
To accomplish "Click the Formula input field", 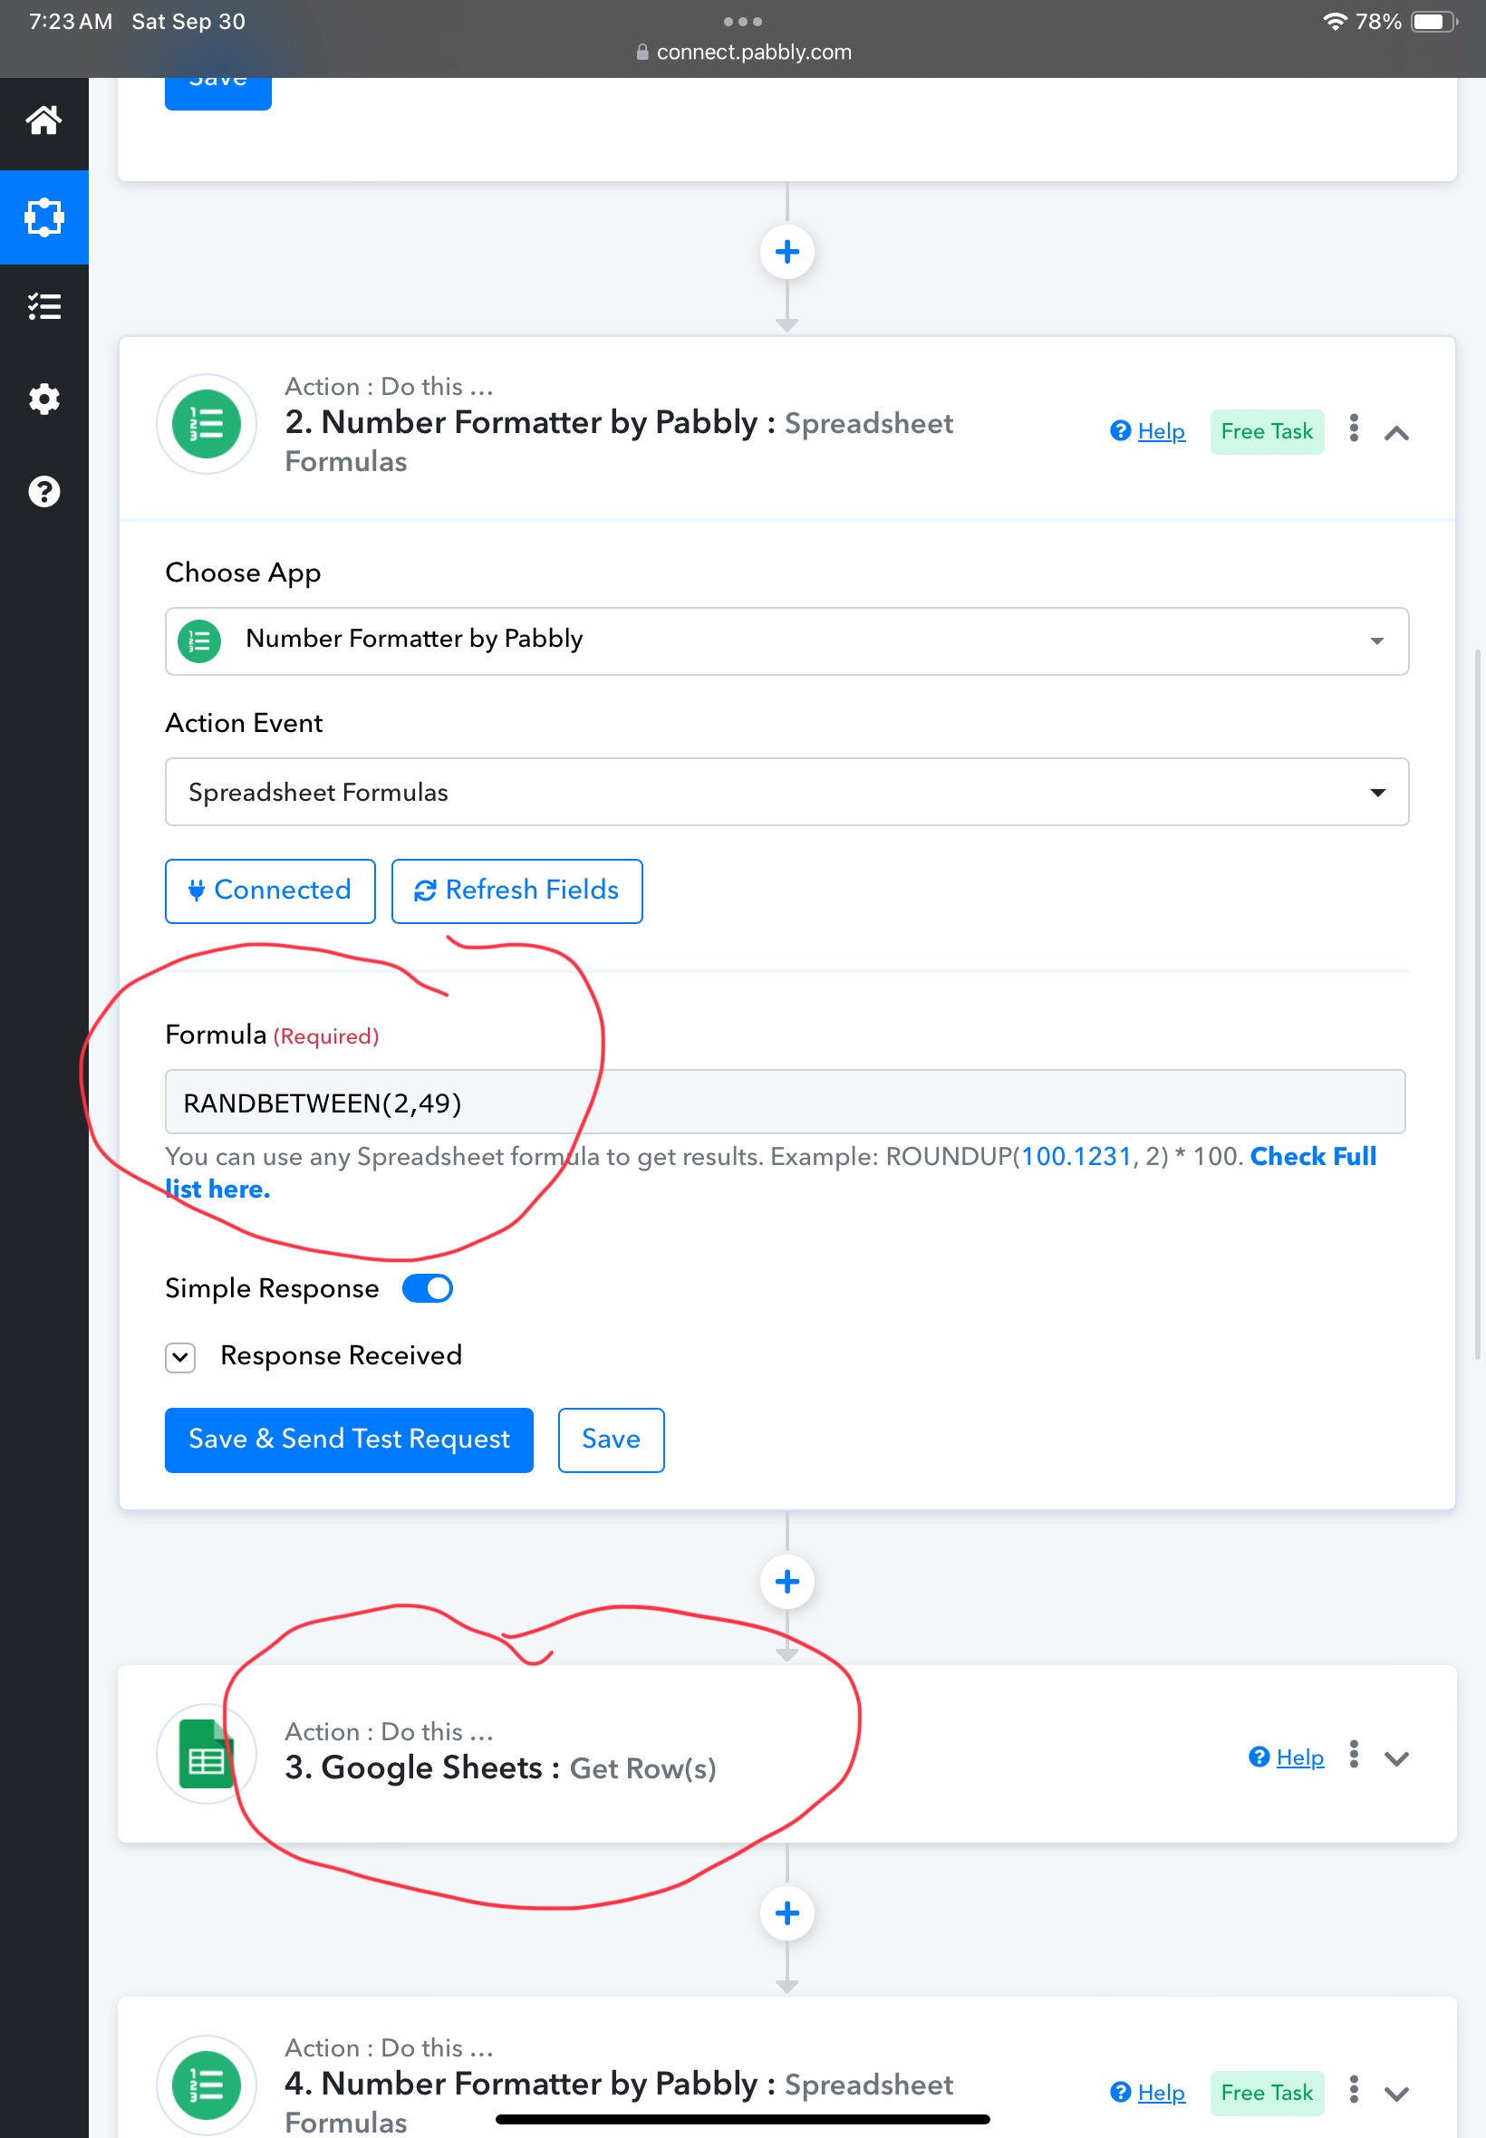I will coord(785,1102).
